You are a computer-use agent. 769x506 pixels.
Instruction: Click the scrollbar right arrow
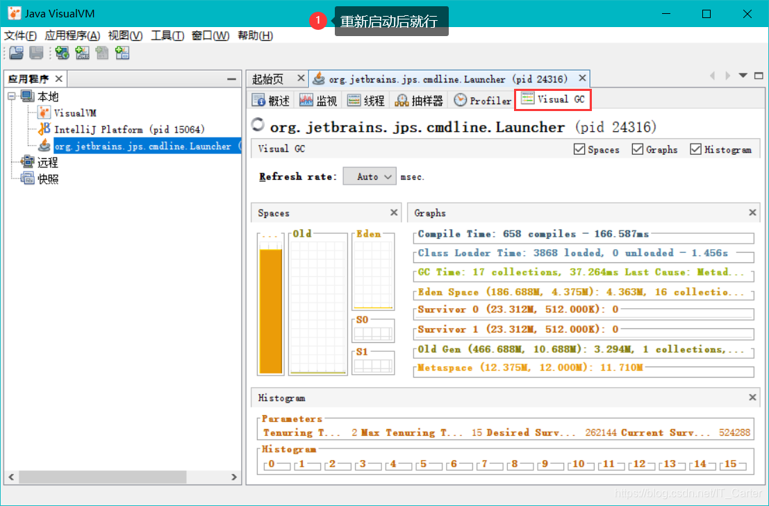(x=234, y=477)
